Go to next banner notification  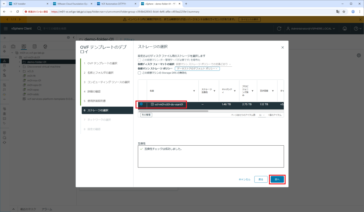point(20,19)
